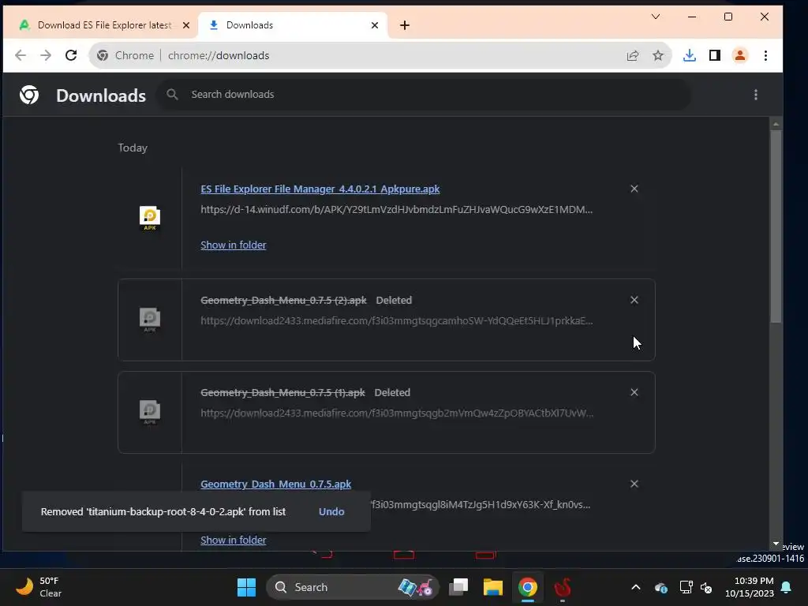This screenshot has width=808, height=606.
Task: Open a new browser tab
Action: 405,25
